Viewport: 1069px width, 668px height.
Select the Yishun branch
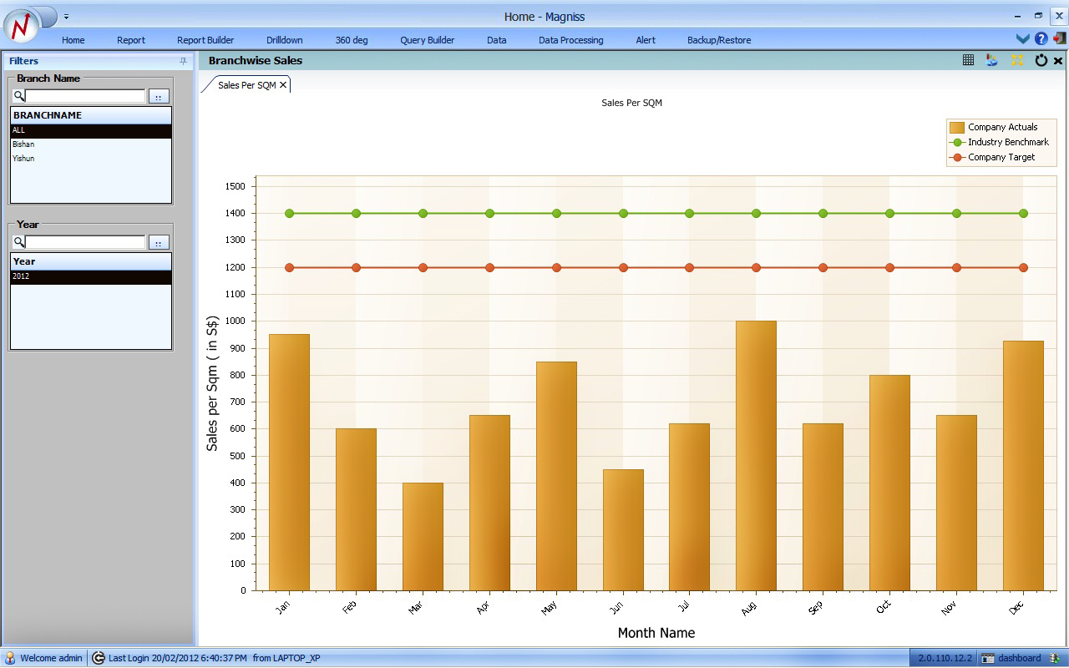tap(91, 158)
